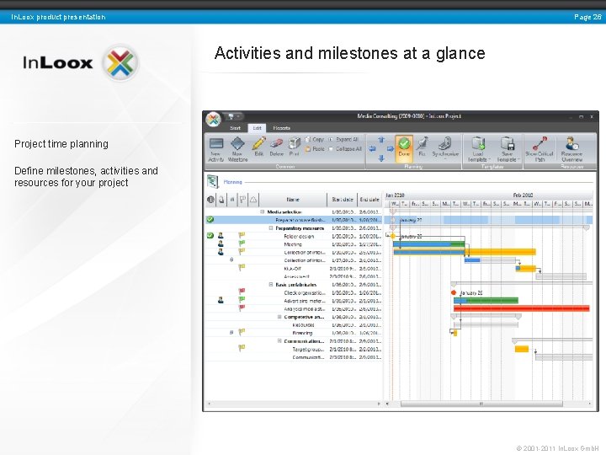Viewport: 606px width, 455px height.
Task: Click the indent right arrow
Action: pyautogui.click(x=390, y=148)
